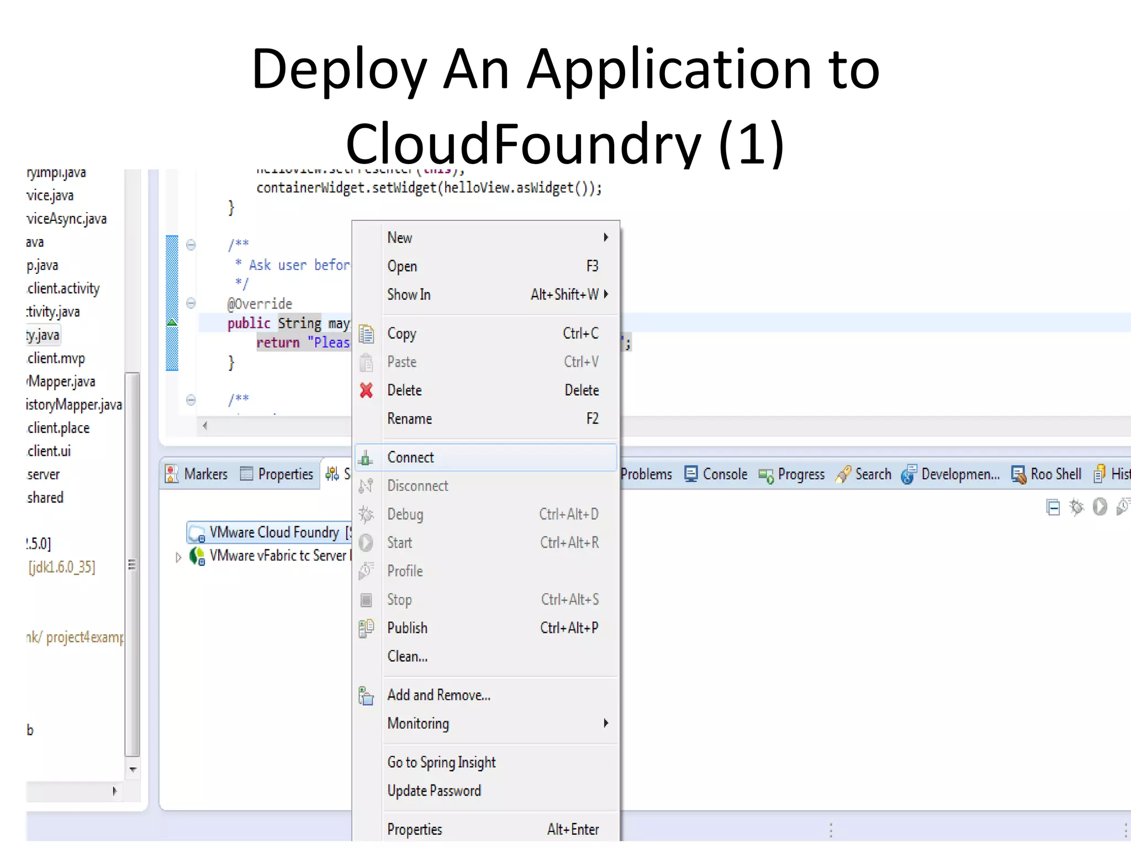Image resolution: width=1131 pixels, height=848 pixels.
Task: Click the profile server icon in Servers toolbar
Action: [x=1123, y=507]
